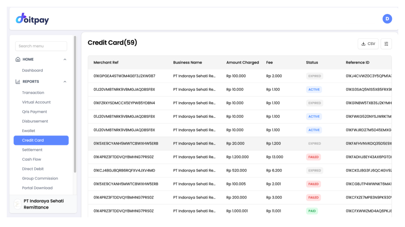Click the Rp 100.005 amount cell
405x227 pixels.
coord(236,184)
